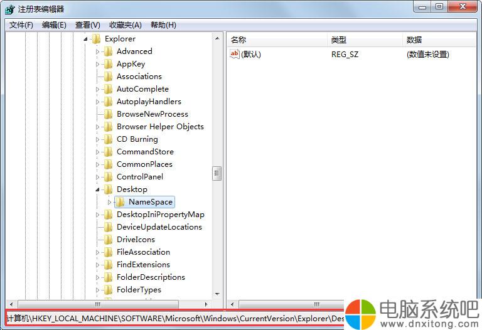Expand the FolderTypes key arrow
Image resolution: width=482 pixels, height=330 pixels.
(x=97, y=290)
